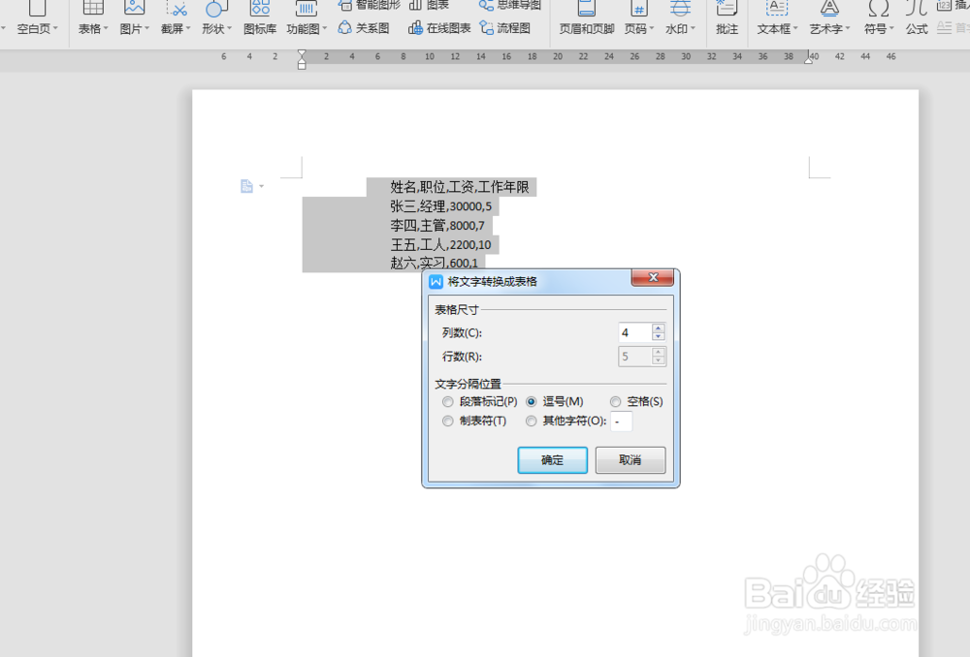The width and height of the screenshot is (970, 657).
Task: Expand the 符号 dropdown arrow
Action: (x=892, y=28)
